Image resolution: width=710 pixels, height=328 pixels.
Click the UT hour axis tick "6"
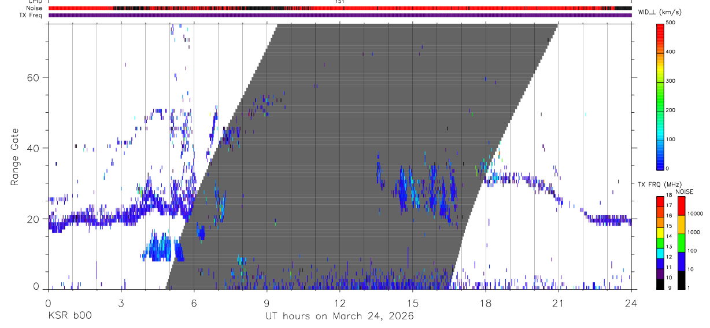(194, 302)
